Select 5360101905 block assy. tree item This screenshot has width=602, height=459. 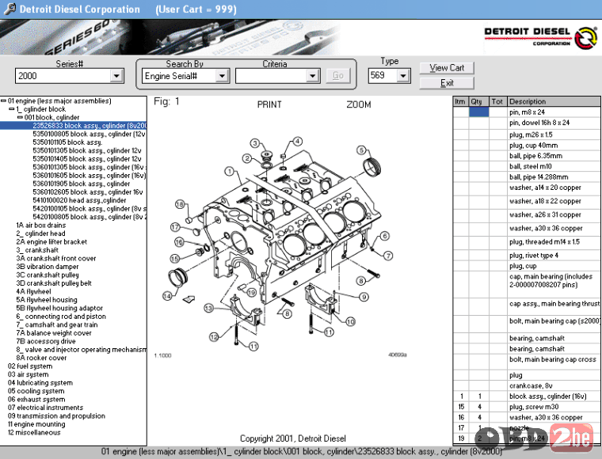82,184
